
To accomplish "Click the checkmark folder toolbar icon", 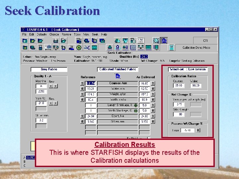I will [x=40, y=41].
